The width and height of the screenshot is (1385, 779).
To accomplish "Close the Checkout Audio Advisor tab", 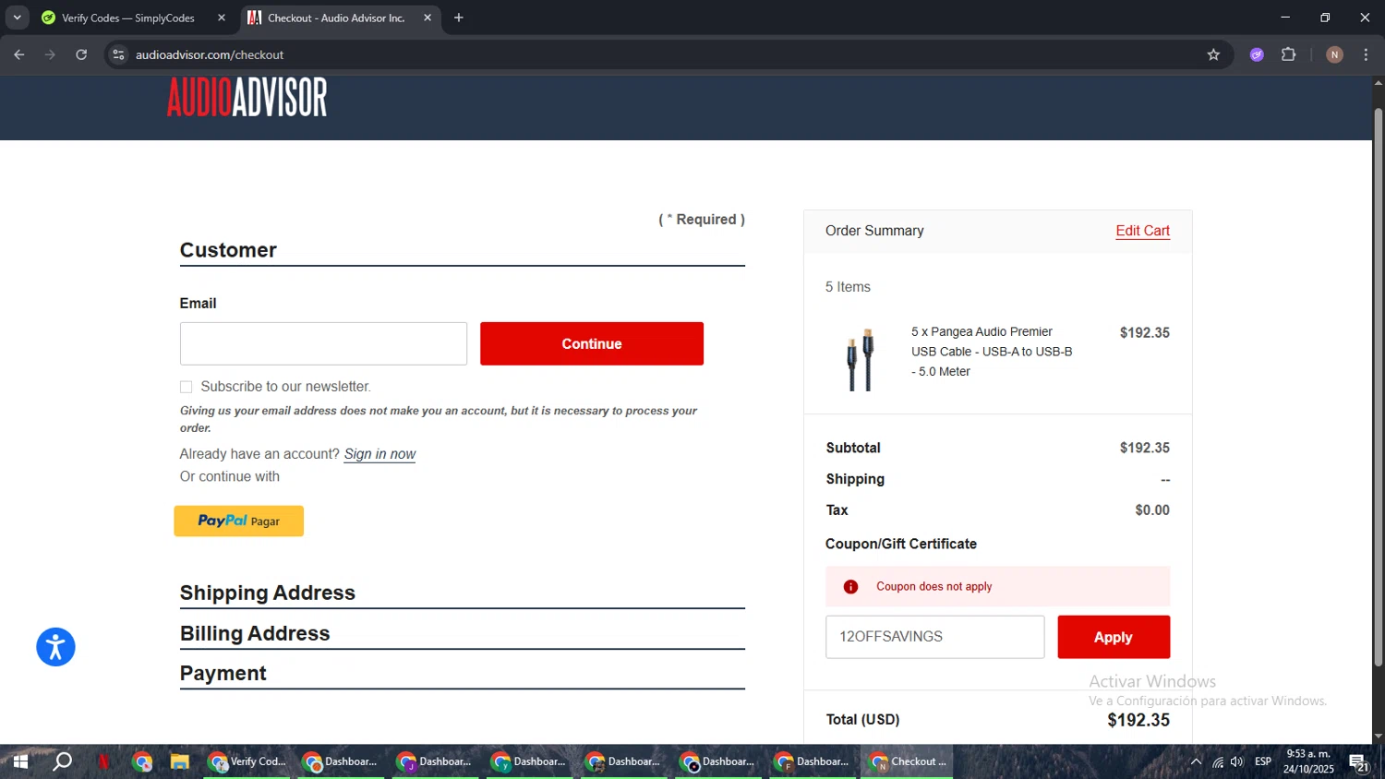I will (x=428, y=18).
